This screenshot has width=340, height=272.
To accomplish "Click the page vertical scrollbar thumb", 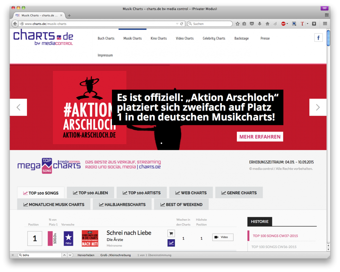I will point(328,38).
